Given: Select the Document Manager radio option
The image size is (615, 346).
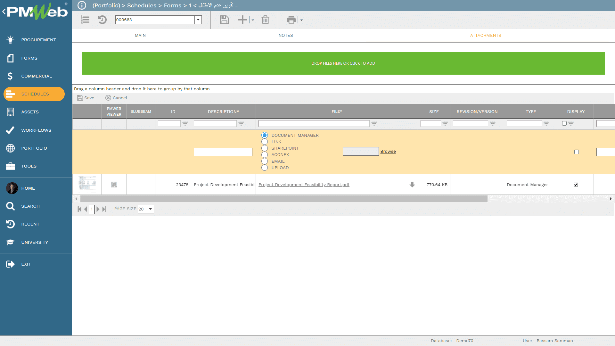Looking at the screenshot, I should point(265,135).
